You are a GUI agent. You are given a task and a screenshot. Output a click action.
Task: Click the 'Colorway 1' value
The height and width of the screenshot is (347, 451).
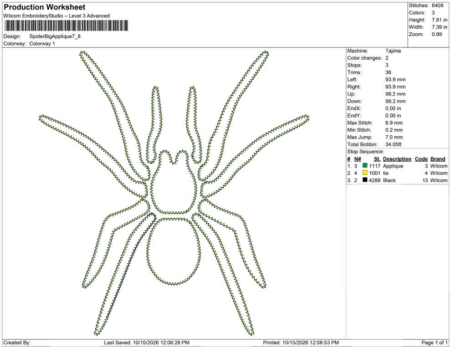pyautogui.click(x=42, y=44)
